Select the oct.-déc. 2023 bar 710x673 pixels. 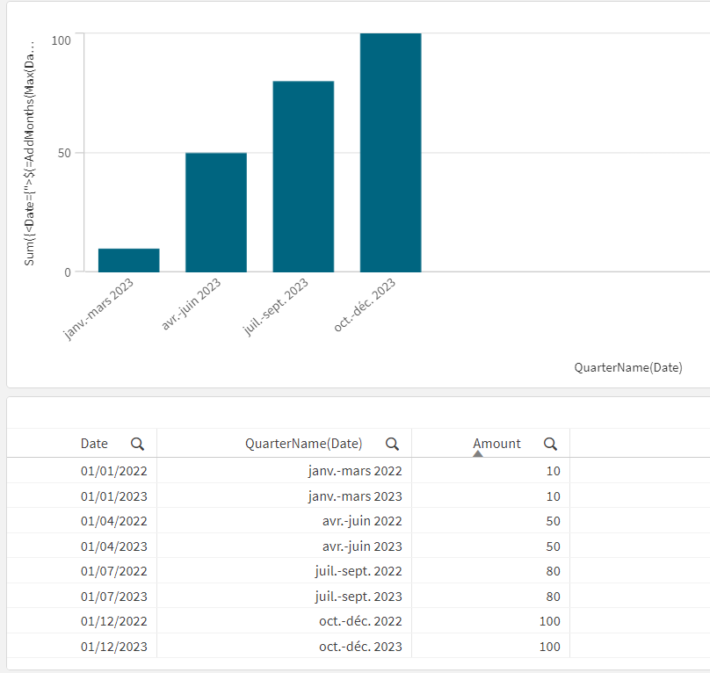click(x=391, y=153)
